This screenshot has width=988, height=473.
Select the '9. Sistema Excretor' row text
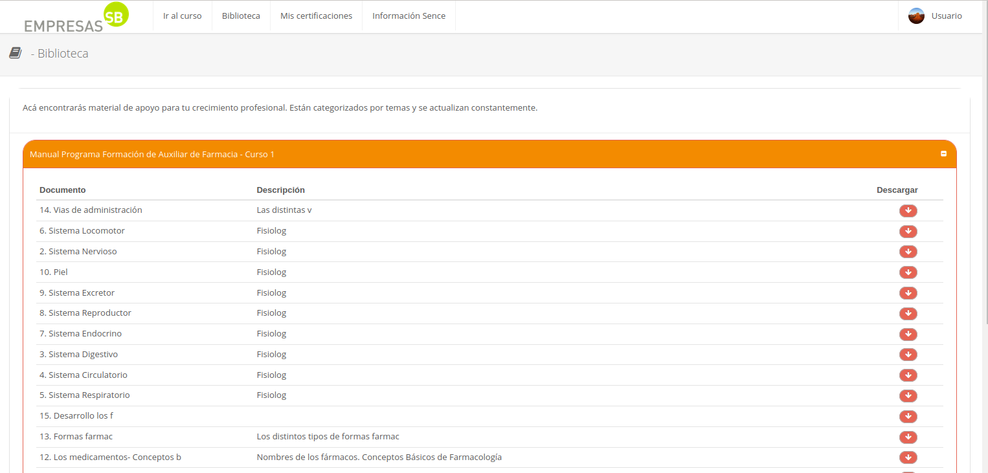tap(77, 293)
